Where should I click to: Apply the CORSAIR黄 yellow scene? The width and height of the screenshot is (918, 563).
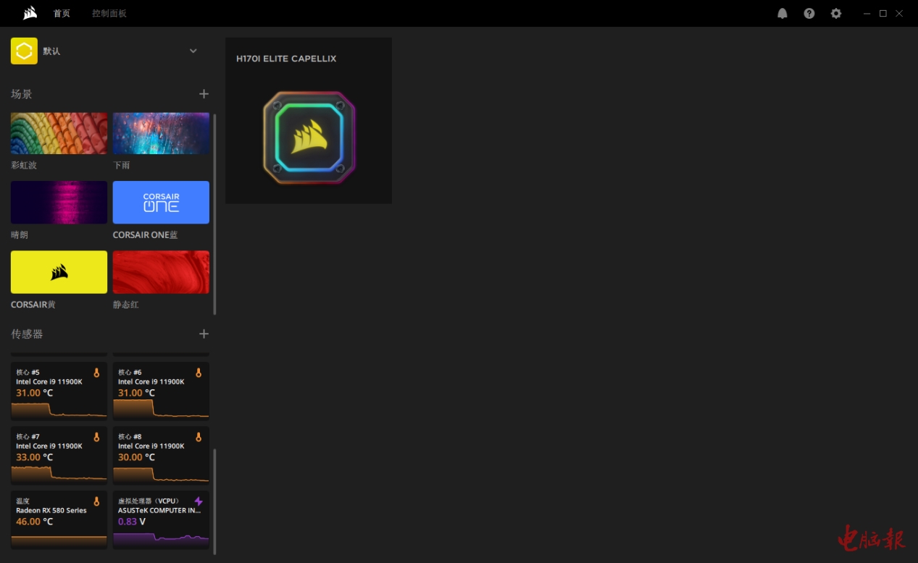59,272
